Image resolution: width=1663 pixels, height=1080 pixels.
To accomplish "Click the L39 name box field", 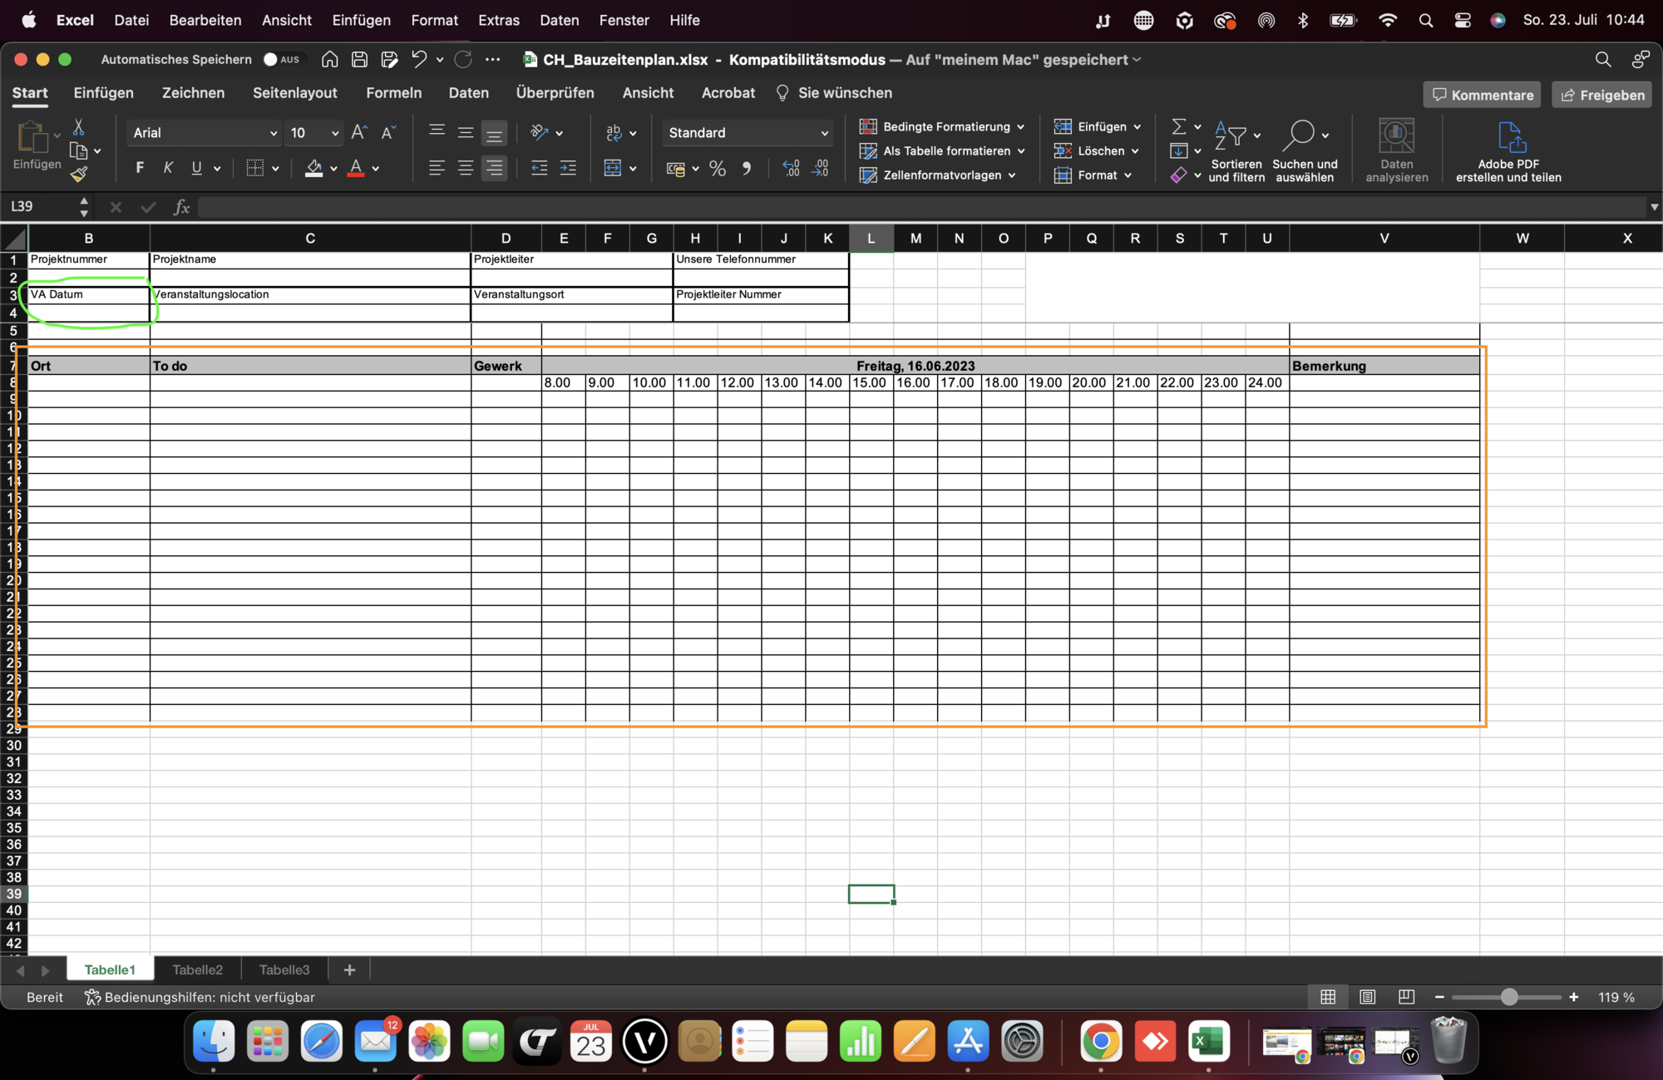I will pos(42,206).
